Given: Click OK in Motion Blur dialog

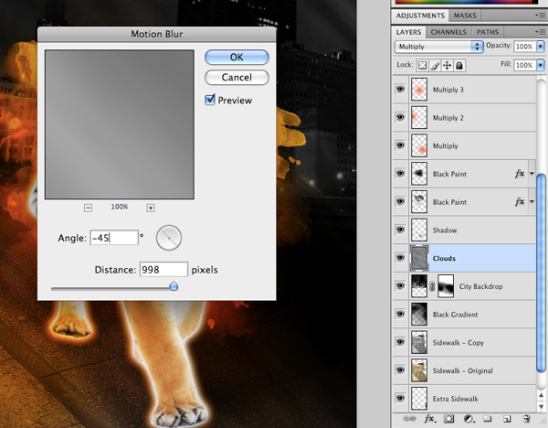Looking at the screenshot, I should (237, 57).
